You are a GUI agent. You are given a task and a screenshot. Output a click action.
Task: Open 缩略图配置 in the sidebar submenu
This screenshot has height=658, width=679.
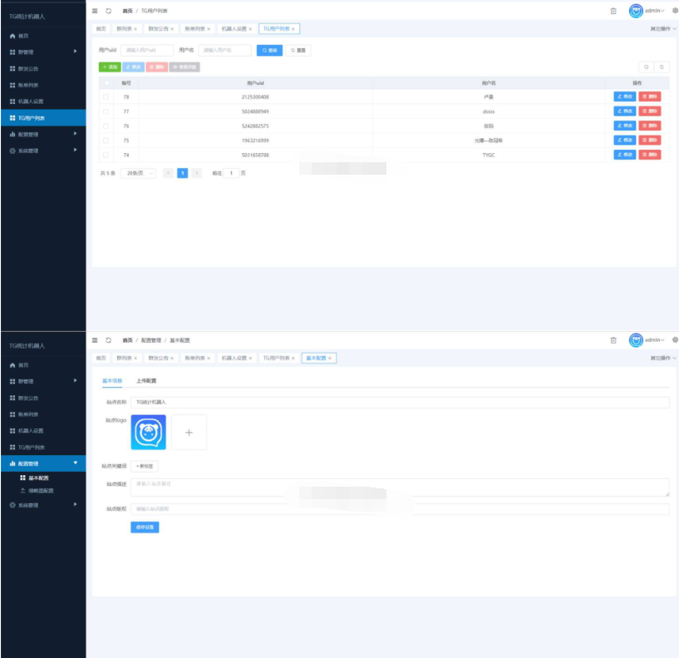click(37, 491)
